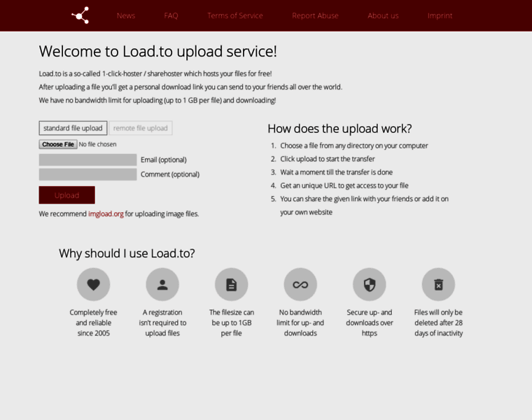Select the standard file upload tab
Viewport: 532px width, 420px height.
click(x=73, y=128)
